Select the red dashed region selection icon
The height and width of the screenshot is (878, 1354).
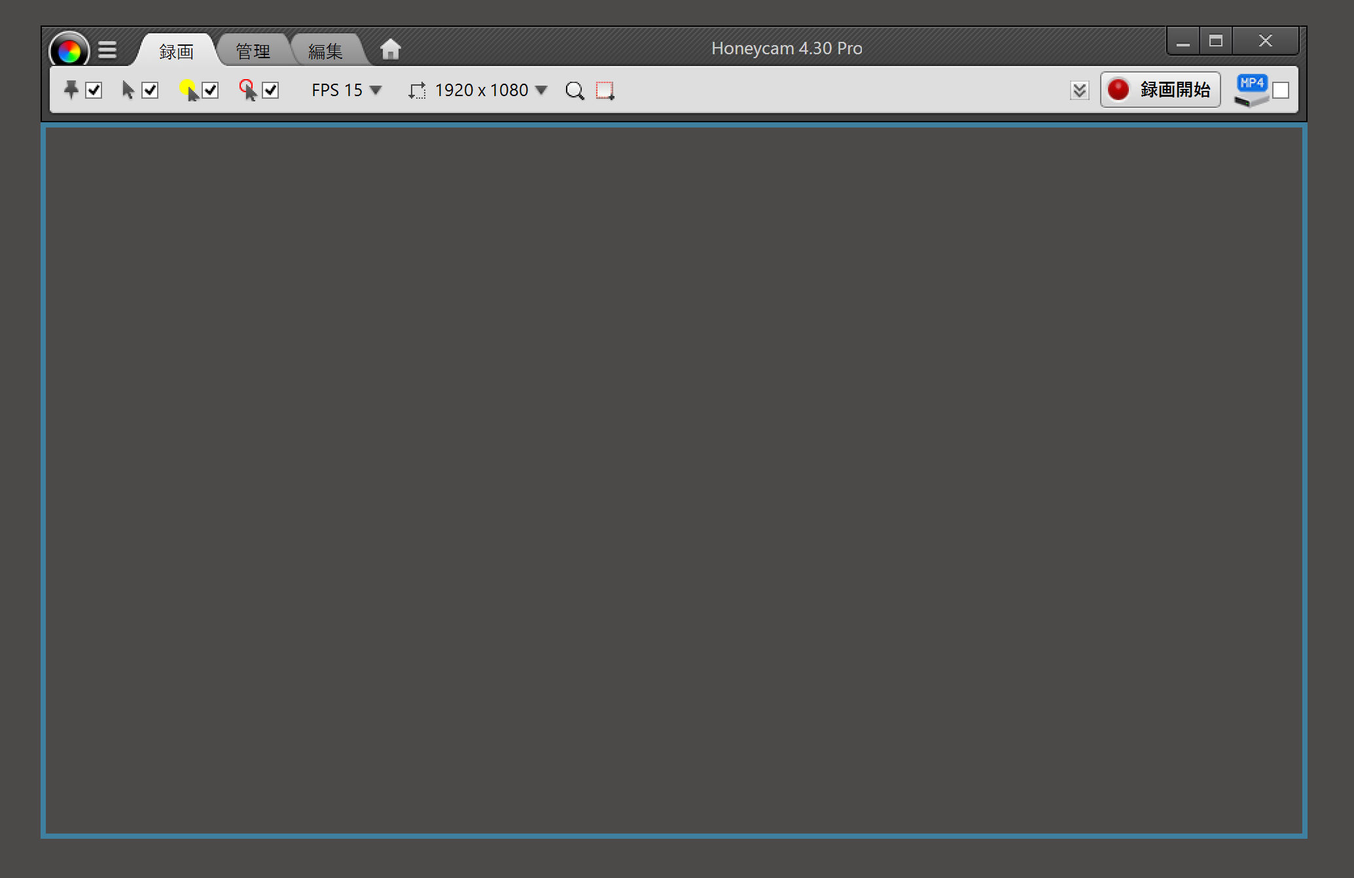tap(605, 90)
